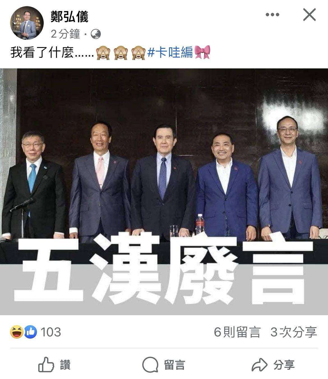Open the 鄭弘儀 profile name link
Screen dimensions: 328x379
tap(69, 17)
